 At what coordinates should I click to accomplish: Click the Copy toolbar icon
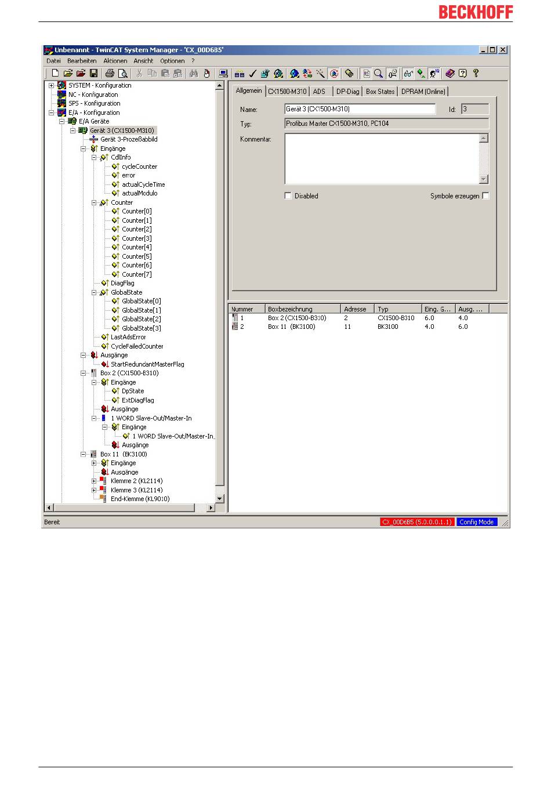(152, 73)
